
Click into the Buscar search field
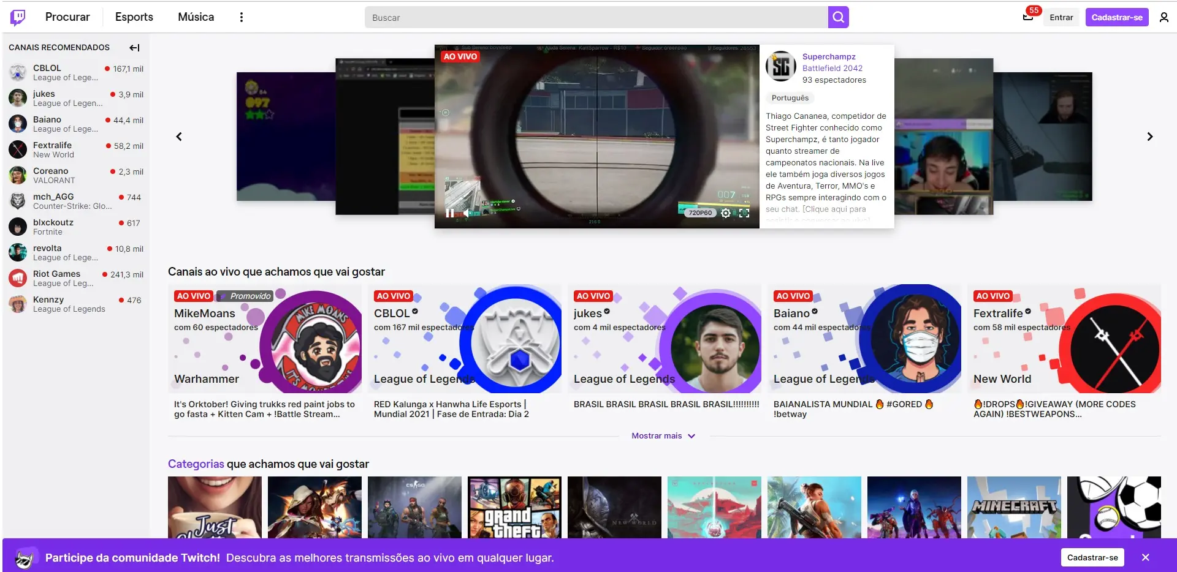point(595,18)
